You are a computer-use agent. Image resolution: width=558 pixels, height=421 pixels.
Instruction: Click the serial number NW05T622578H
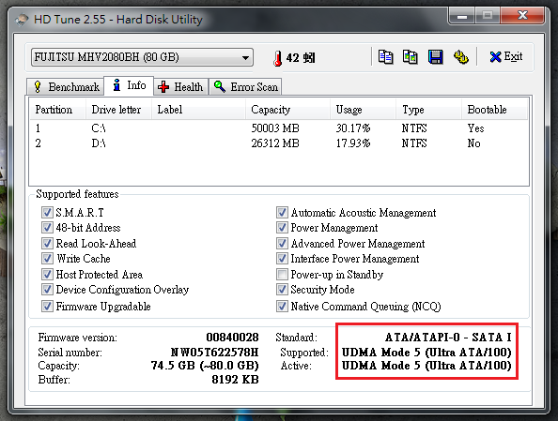pos(214,352)
